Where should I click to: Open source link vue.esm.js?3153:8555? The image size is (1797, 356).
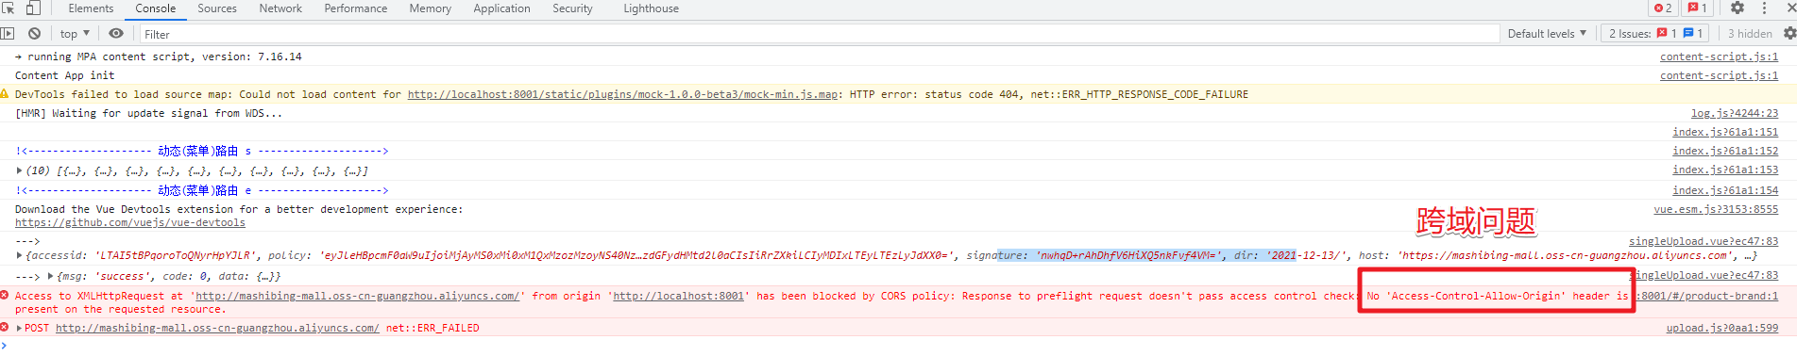(1716, 209)
